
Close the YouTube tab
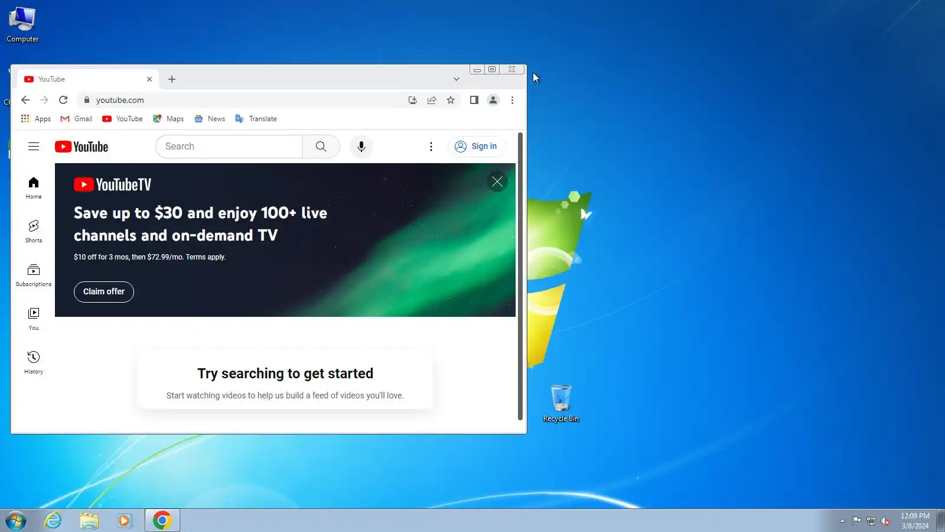[x=149, y=79]
